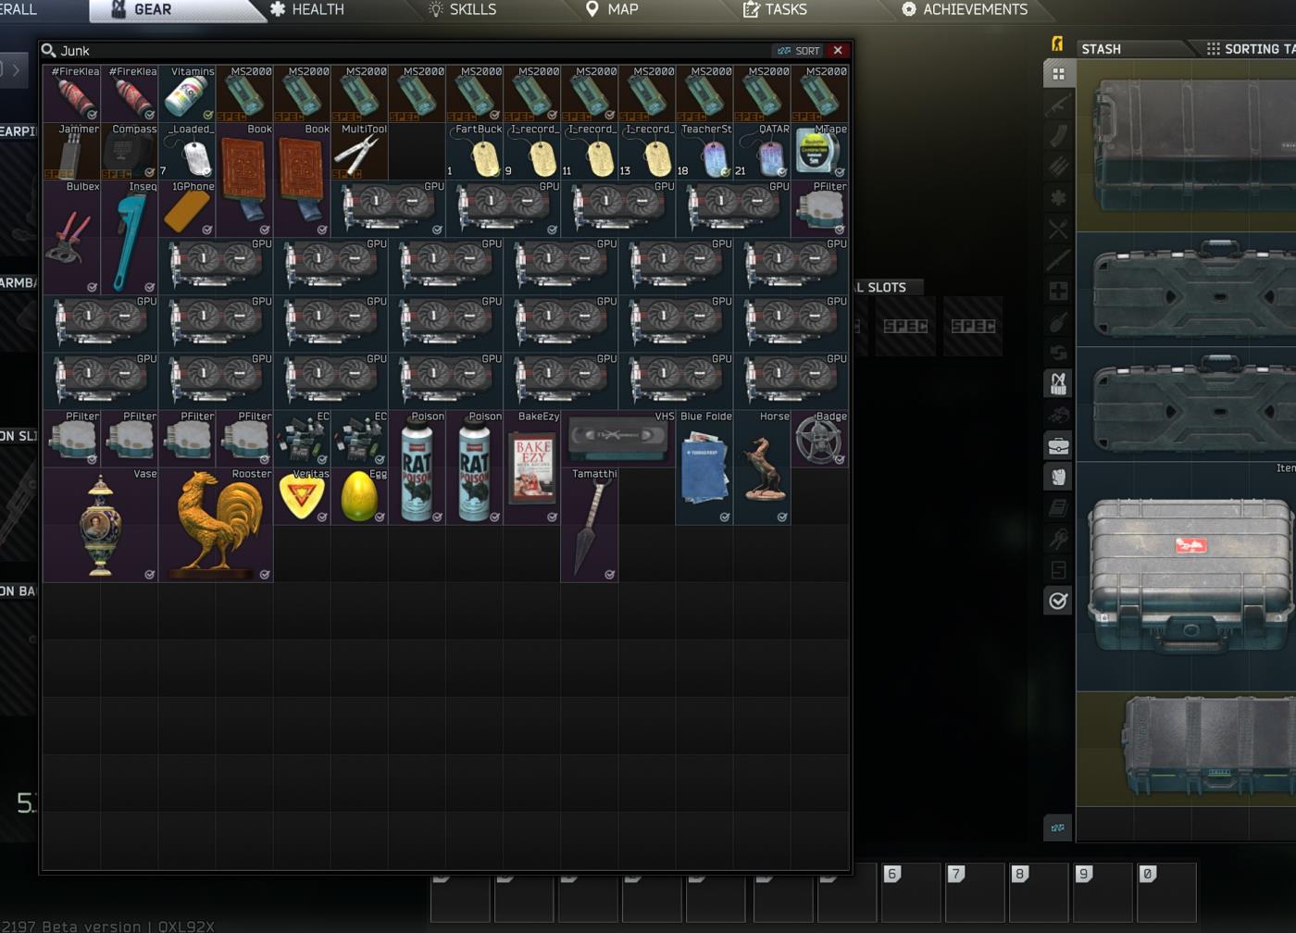Filter stash by grenades icon
Viewport: 1296px width, 933px height.
click(1058, 322)
